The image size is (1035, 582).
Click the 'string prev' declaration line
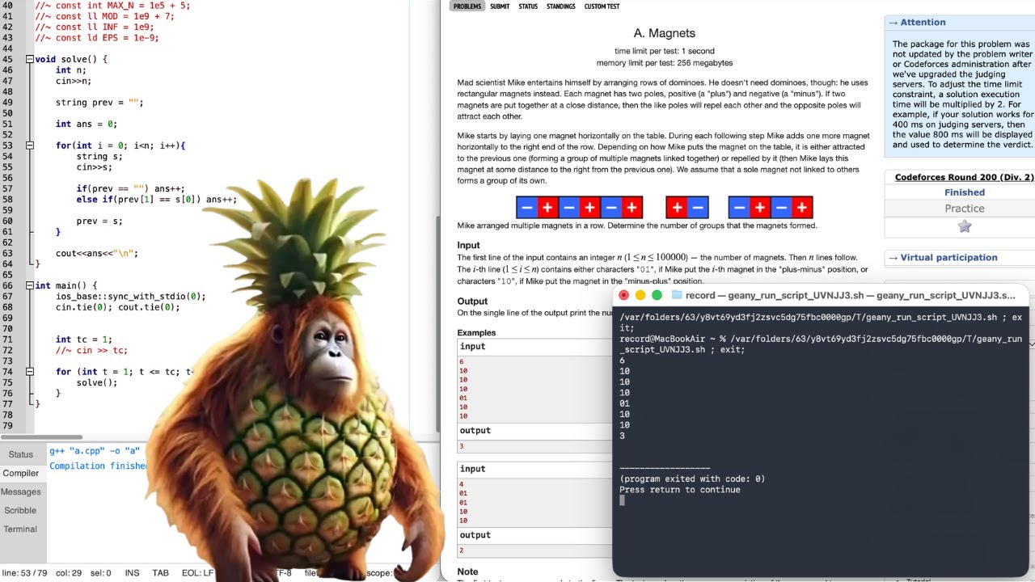coord(99,103)
